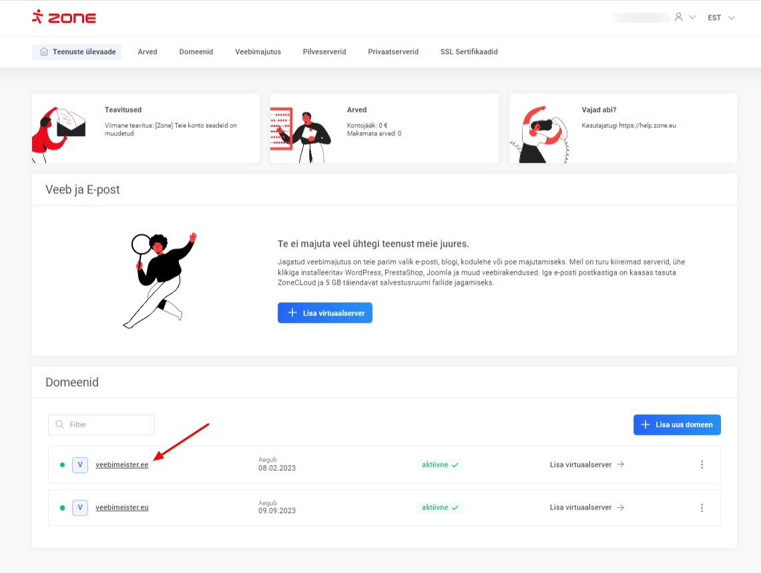Click the Zone logo in header
Viewport: 761px width, 573px height.
pyautogui.click(x=64, y=17)
